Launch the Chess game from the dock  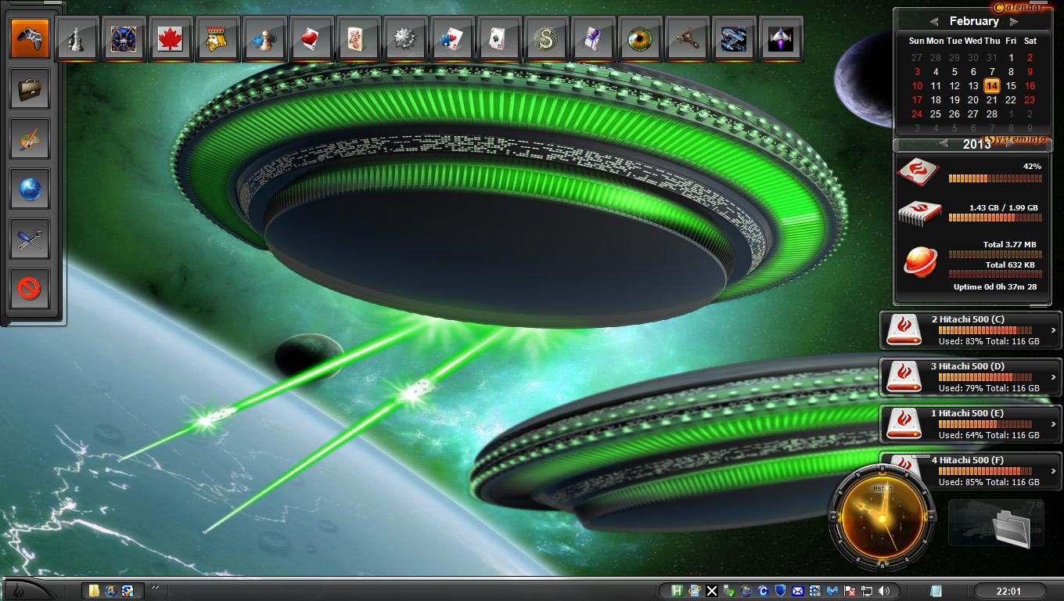pos(77,39)
